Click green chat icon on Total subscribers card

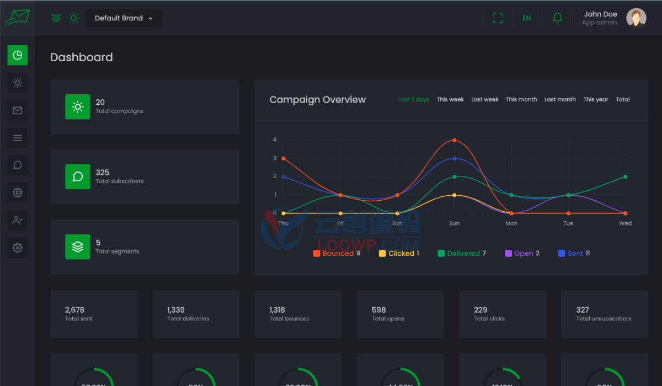pyautogui.click(x=78, y=176)
